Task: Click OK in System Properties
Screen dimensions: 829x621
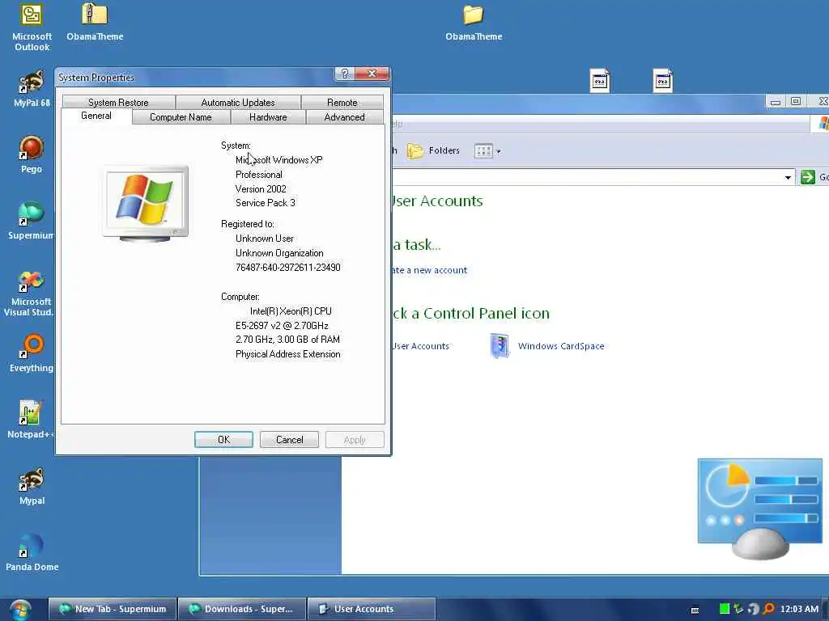Action: [x=223, y=439]
